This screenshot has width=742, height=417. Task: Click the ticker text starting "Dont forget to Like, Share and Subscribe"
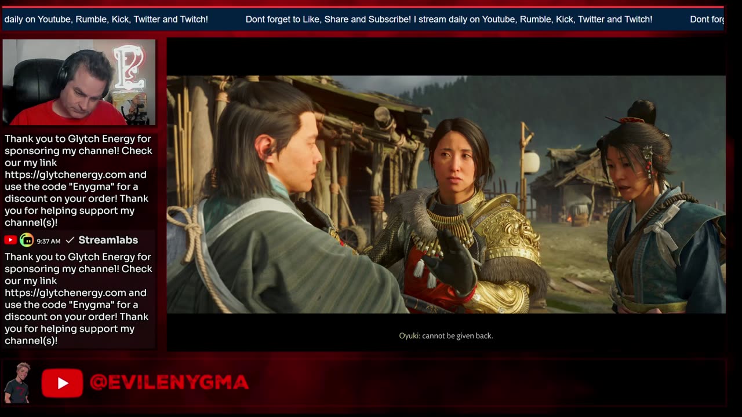[449, 19]
